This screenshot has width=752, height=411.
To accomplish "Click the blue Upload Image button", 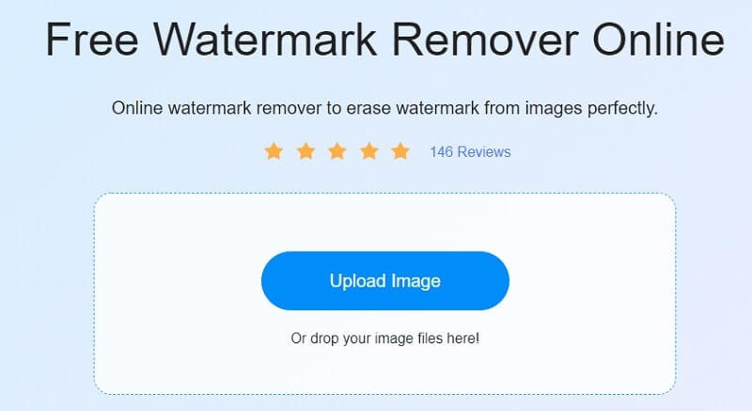I will (385, 280).
